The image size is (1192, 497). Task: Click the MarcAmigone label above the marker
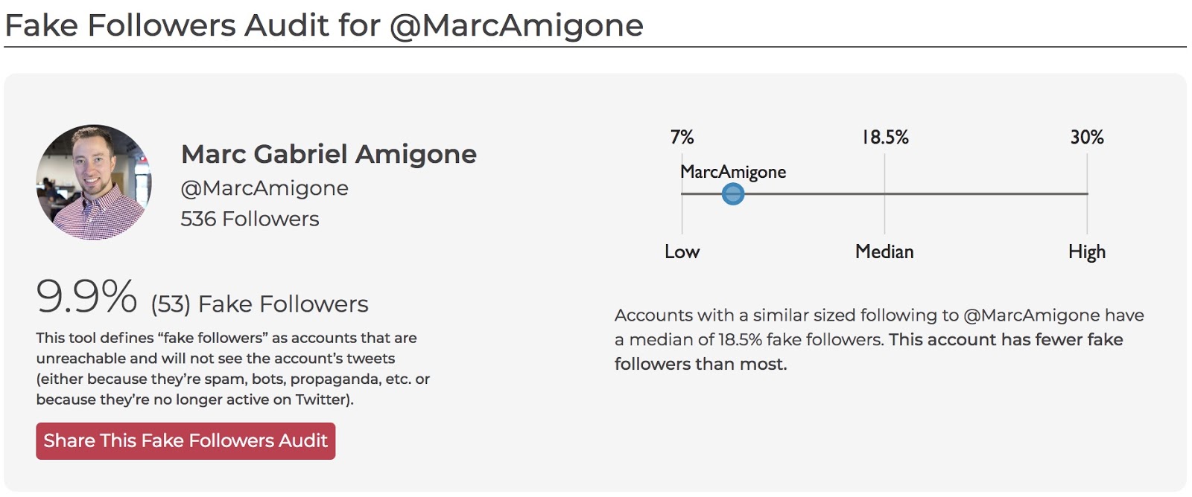point(733,172)
